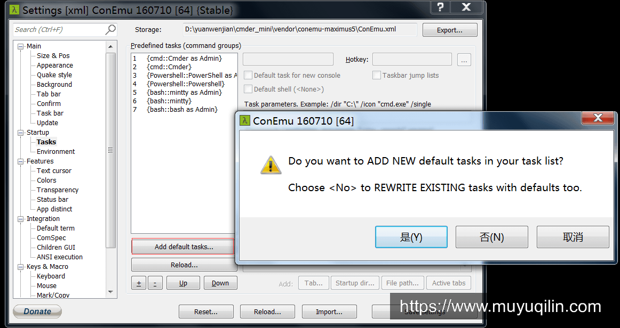
Task: Open Quake style settings page
Action: (x=54, y=75)
